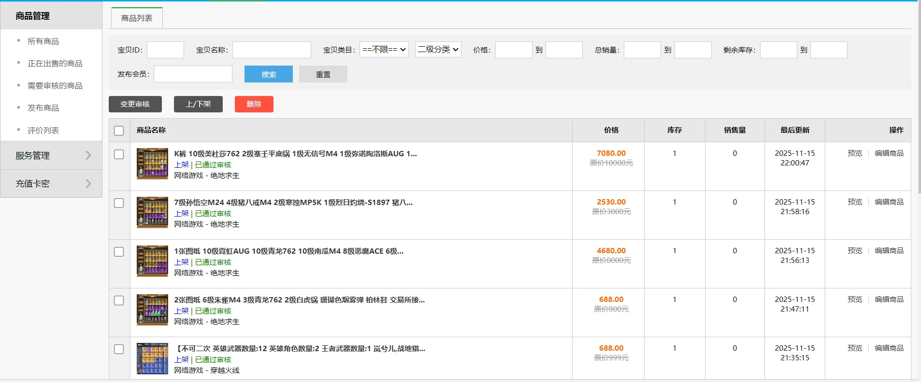Screen dimensions: 921x382
Task: Open thumbnail of the 2530.00 priced product
Action: click(152, 212)
